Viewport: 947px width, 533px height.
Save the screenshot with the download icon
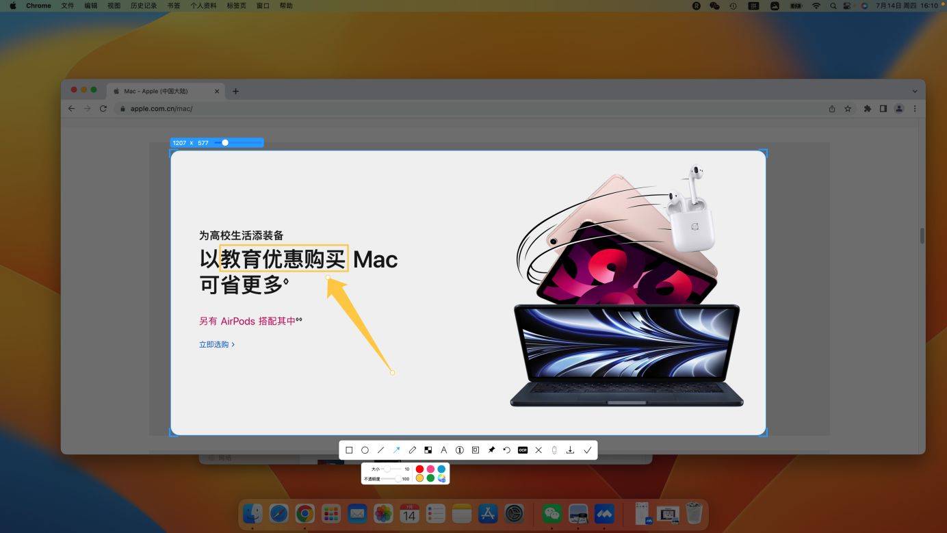pos(570,450)
